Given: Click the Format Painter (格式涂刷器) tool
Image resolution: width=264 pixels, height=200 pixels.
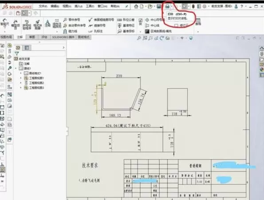Looking at the screenshot, I should [38, 24].
